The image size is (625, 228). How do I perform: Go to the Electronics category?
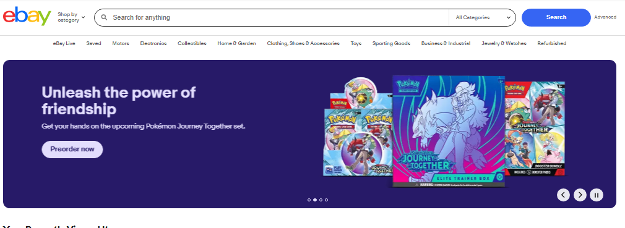153,43
